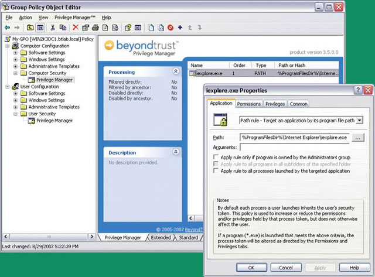Click the Back arrow toolbar icon
The image size is (375, 277).
click(8, 28)
